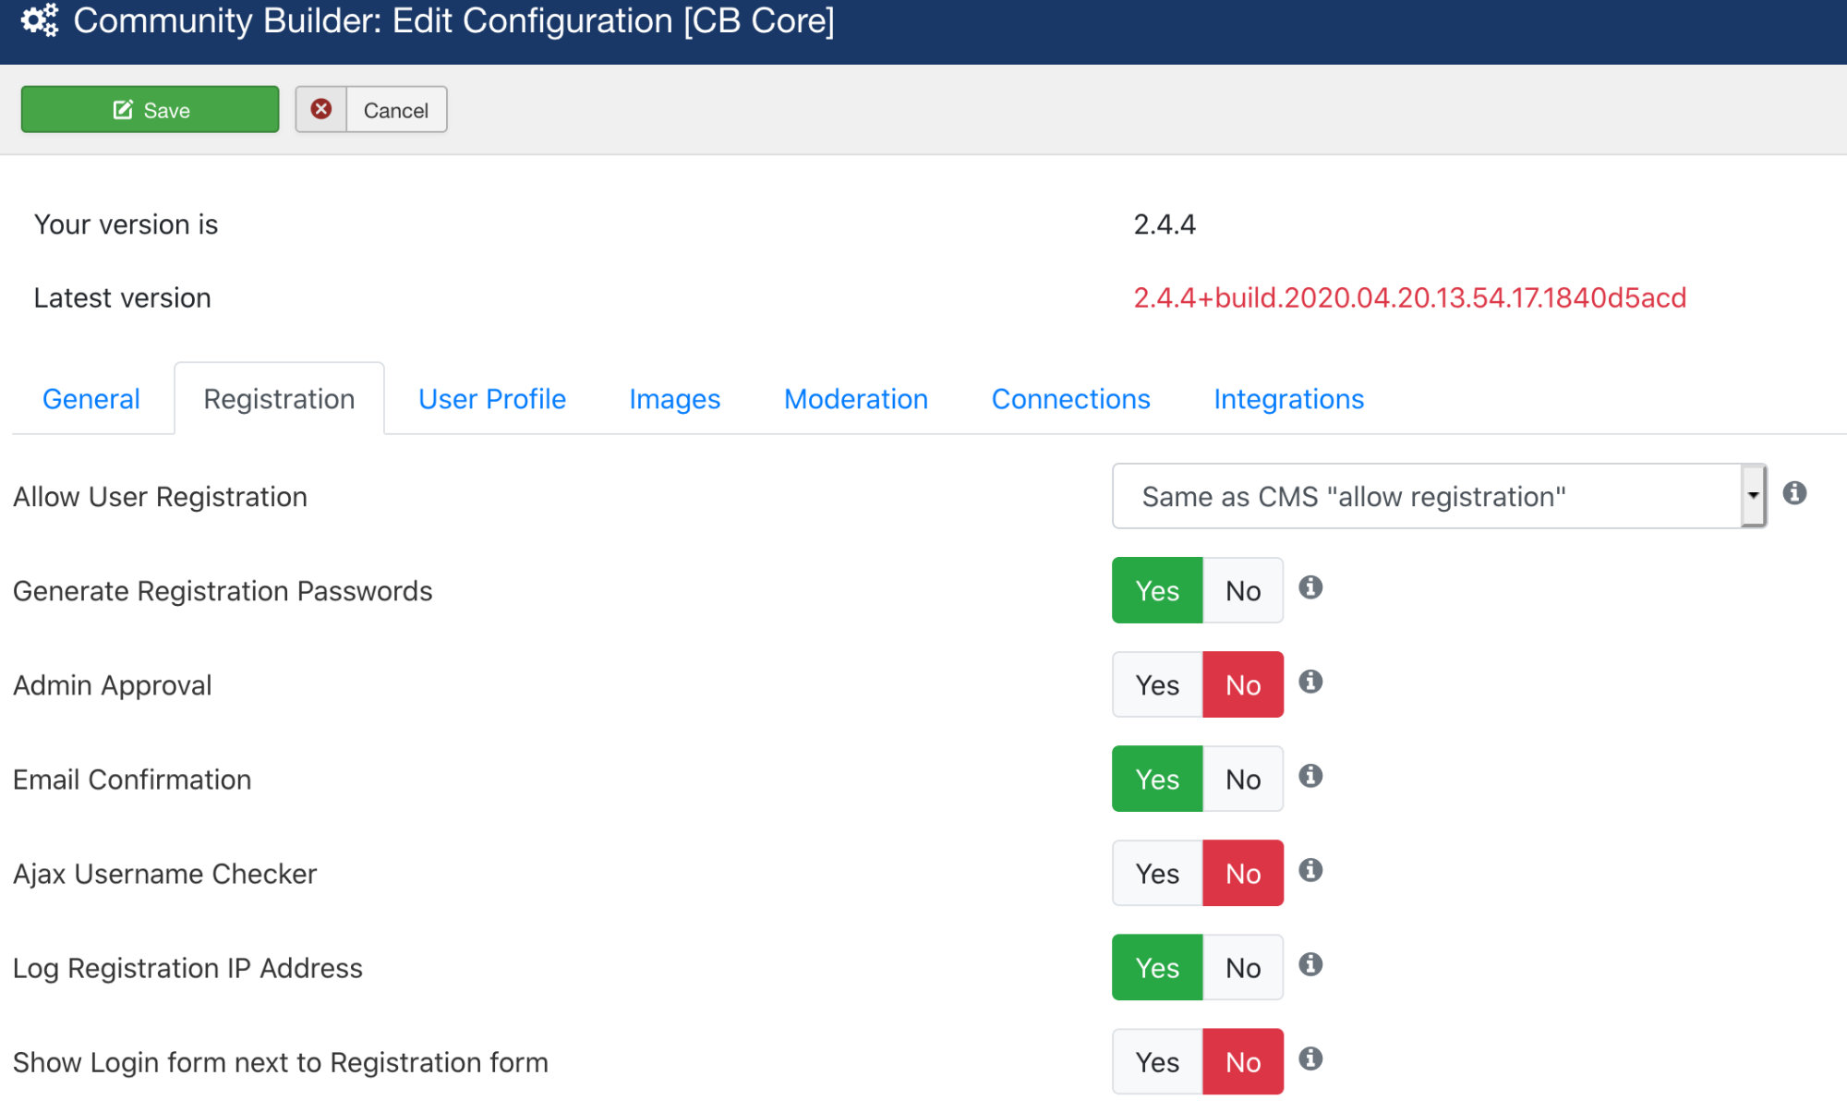This screenshot has height=1112, width=1847.
Task: Set Email Confirmation to No
Action: tap(1243, 779)
